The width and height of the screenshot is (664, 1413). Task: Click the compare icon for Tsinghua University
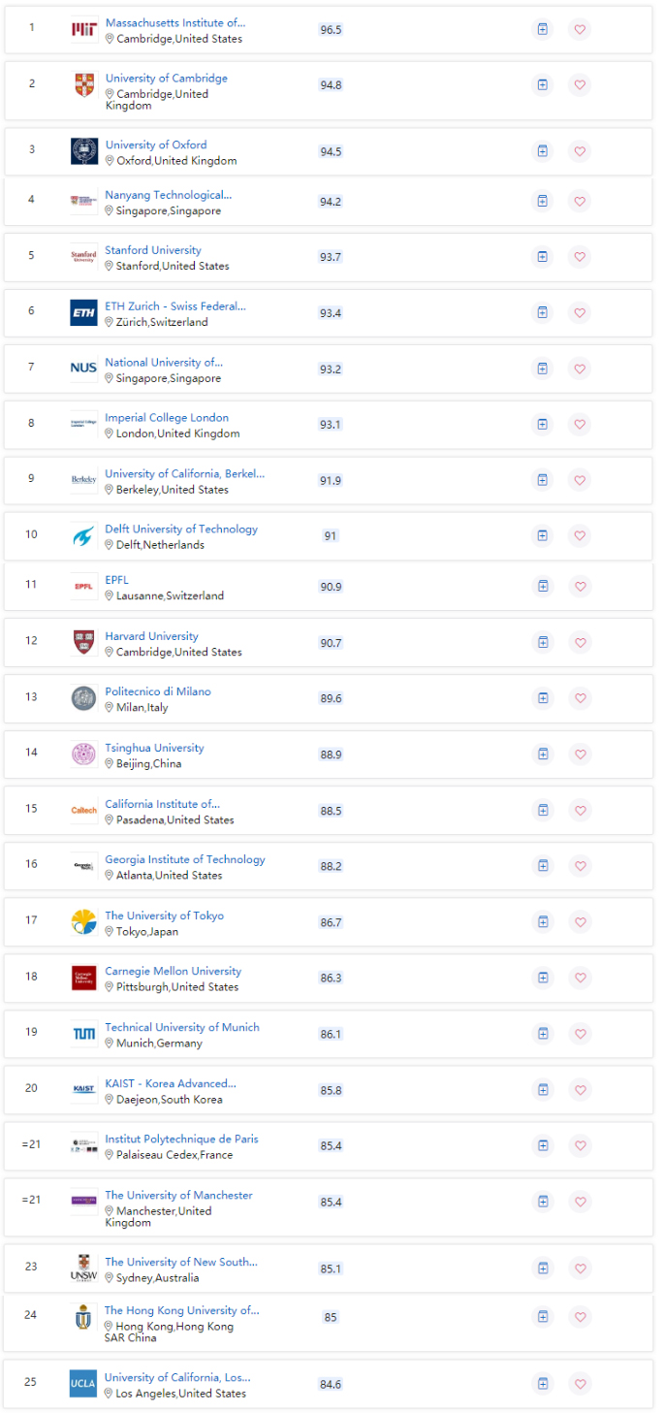(543, 755)
